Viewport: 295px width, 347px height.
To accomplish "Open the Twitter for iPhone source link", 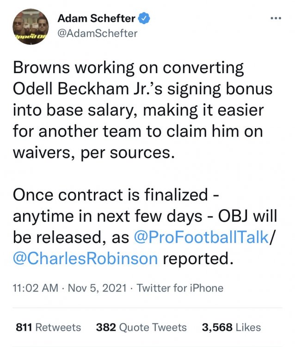I will 180,288.
